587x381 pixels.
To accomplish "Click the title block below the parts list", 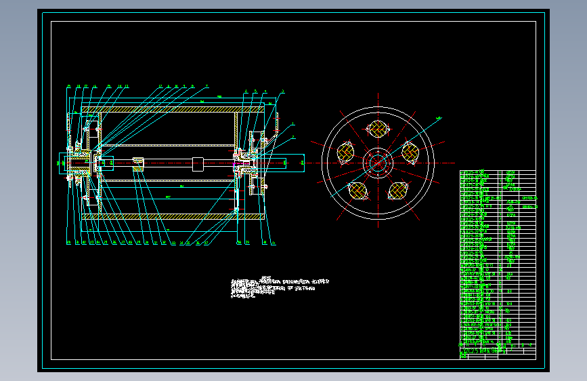I will pyautogui.click(x=498, y=353).
